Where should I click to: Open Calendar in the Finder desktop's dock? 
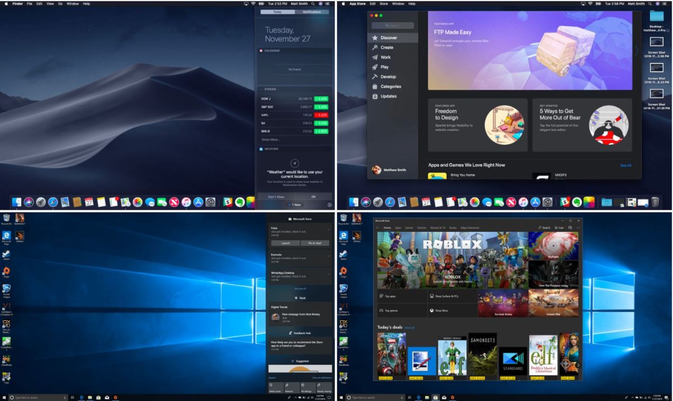click(x=89, y=202)
